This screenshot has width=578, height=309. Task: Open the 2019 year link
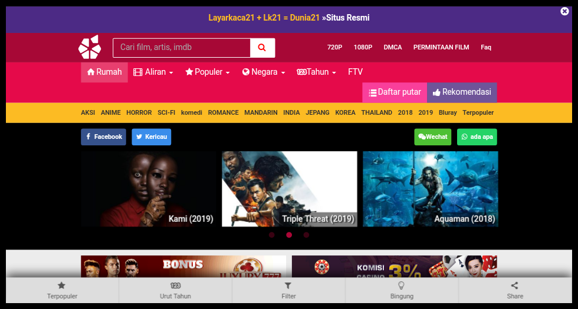425,112
